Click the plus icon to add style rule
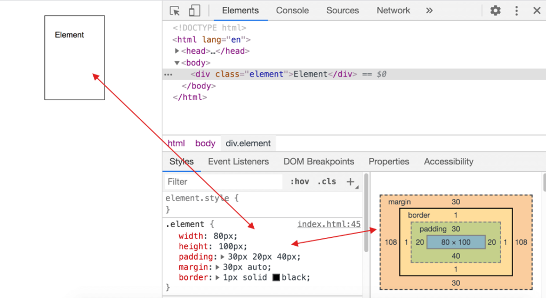 point(350,181)
